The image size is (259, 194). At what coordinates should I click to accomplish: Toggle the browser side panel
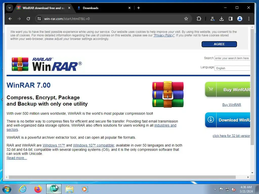pyautogui.click(x=231, y=19)
